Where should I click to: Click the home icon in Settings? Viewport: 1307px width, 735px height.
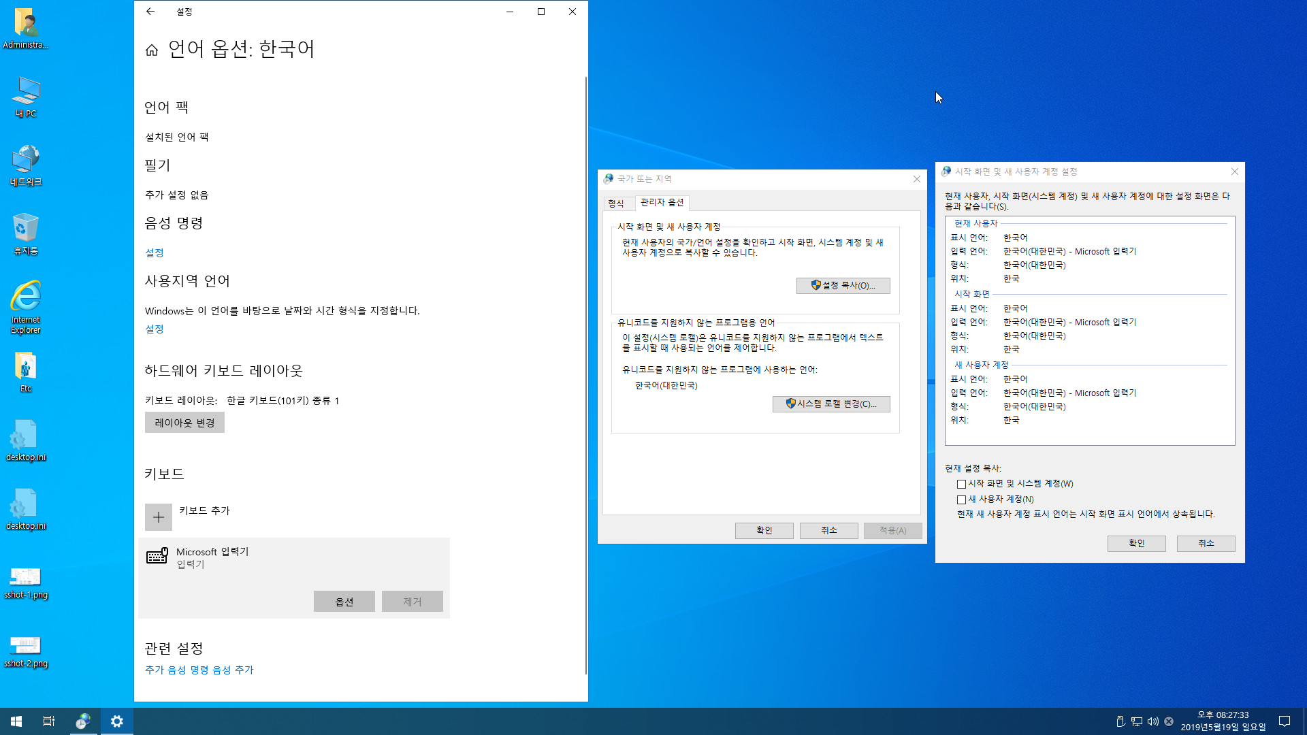[x=152, y=50]
